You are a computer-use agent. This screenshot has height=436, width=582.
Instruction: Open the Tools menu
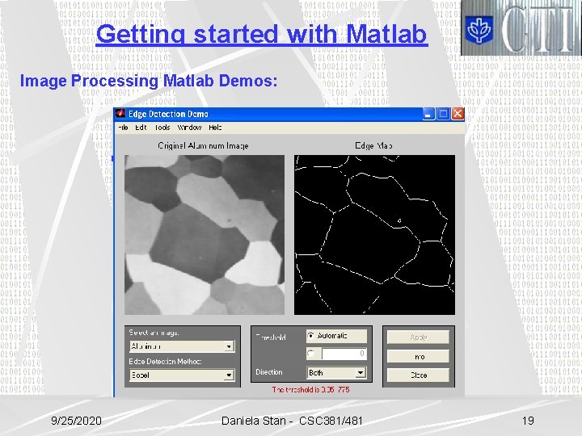pos(162,128)
